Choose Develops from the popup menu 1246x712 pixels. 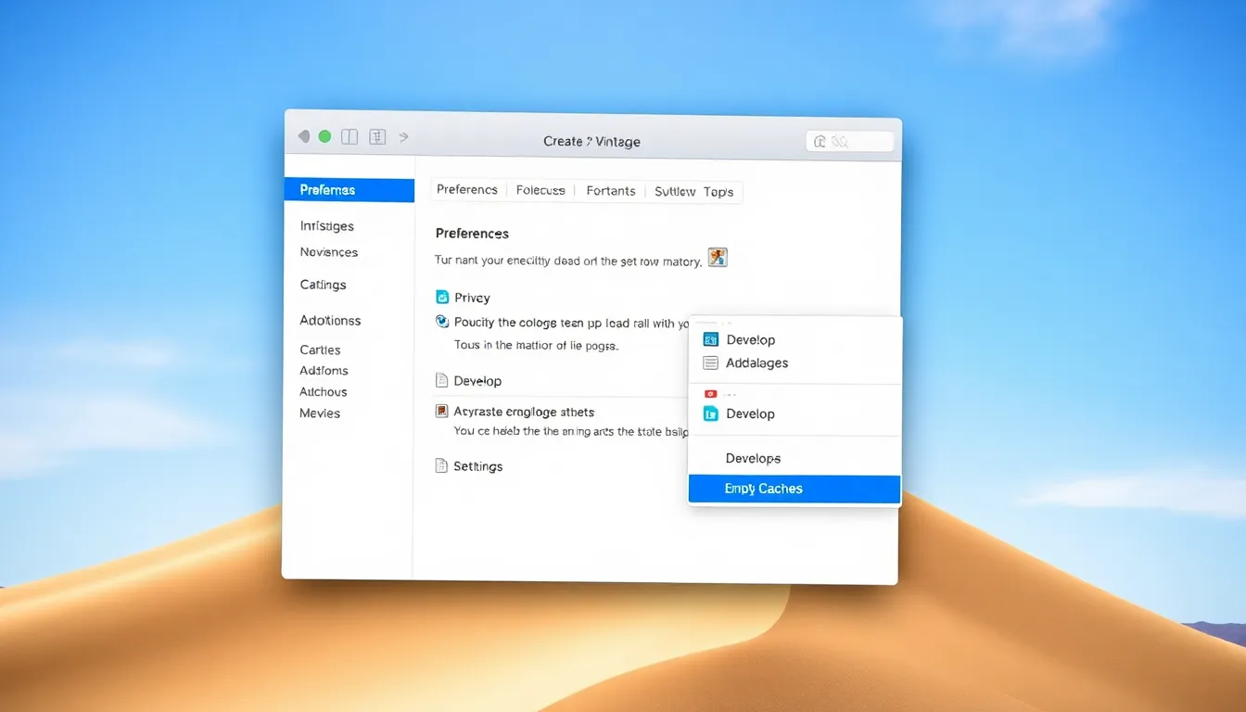click(x=753, y=458)
